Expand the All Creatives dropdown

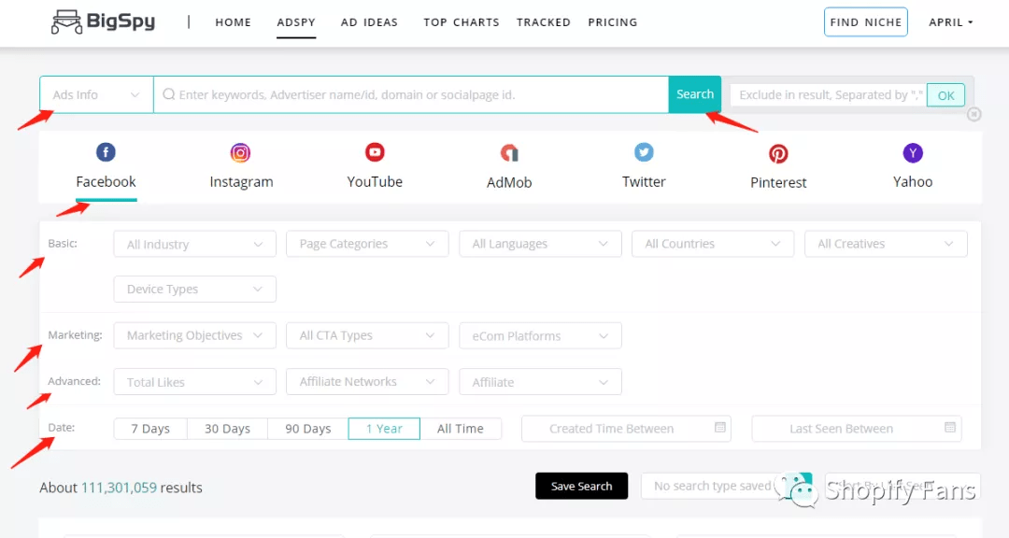[886, 244]
